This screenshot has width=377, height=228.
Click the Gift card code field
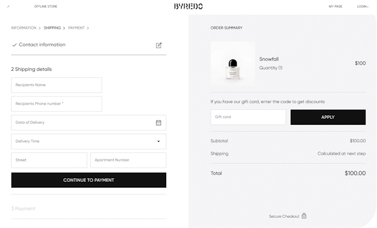pyautogui.click(x=248, y=117)
